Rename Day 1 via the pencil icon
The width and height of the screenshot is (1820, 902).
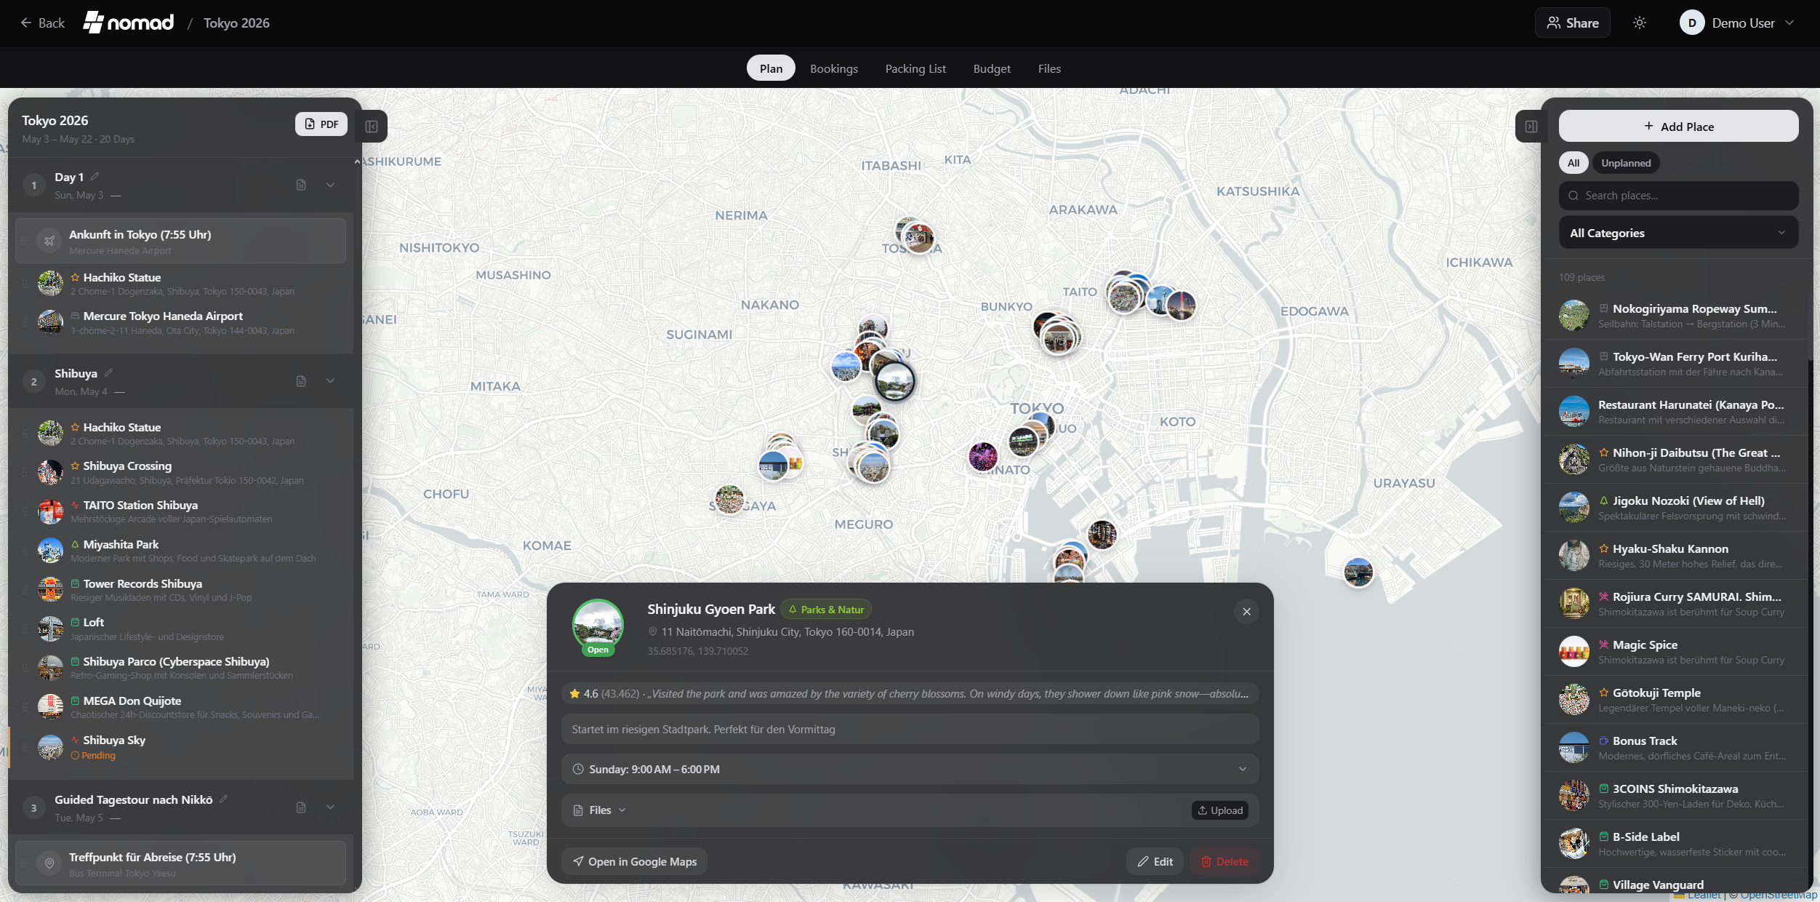(94, 175)
